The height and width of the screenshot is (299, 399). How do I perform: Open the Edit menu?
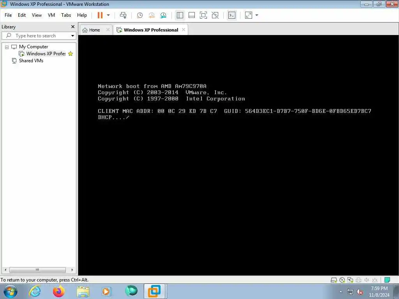[x=22, y=15]
